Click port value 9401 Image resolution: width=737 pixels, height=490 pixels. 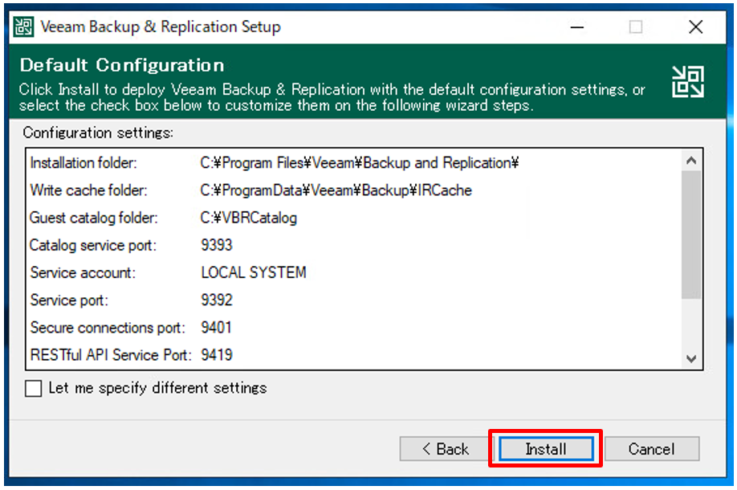click(216, 327)
